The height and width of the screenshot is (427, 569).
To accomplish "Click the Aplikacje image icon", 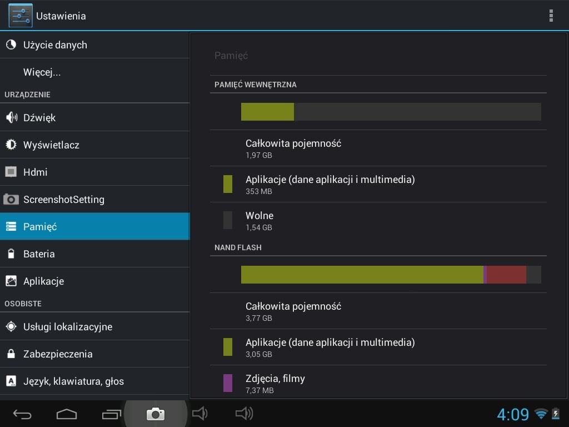I will coord(11,281).
